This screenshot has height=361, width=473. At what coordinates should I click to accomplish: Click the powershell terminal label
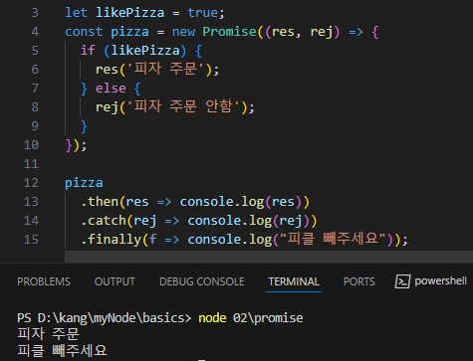(440, 281)
